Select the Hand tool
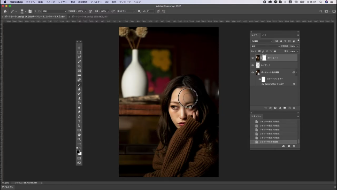337x190 pixels. point(79,135)
